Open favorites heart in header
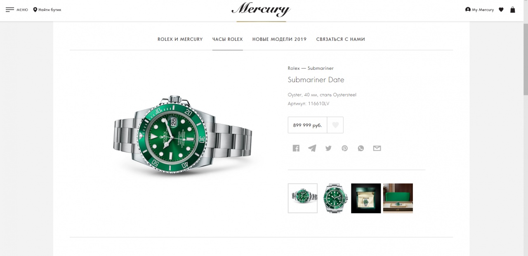Image resolution: width=528 pixels, height=256 pixels. click(501, 9)
